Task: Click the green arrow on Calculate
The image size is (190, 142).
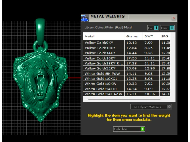Action: (142, 129)
